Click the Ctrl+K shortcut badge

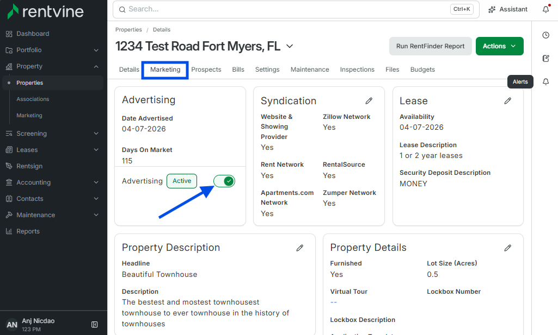click(462, 9)
